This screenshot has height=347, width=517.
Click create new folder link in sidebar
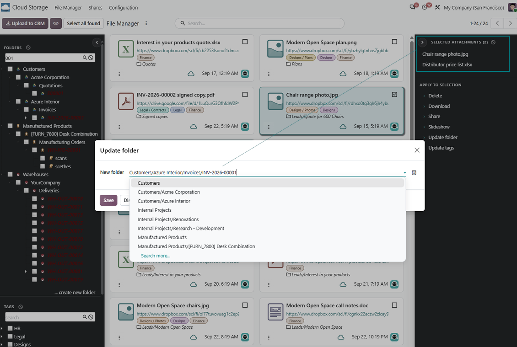tap(75, 293)
